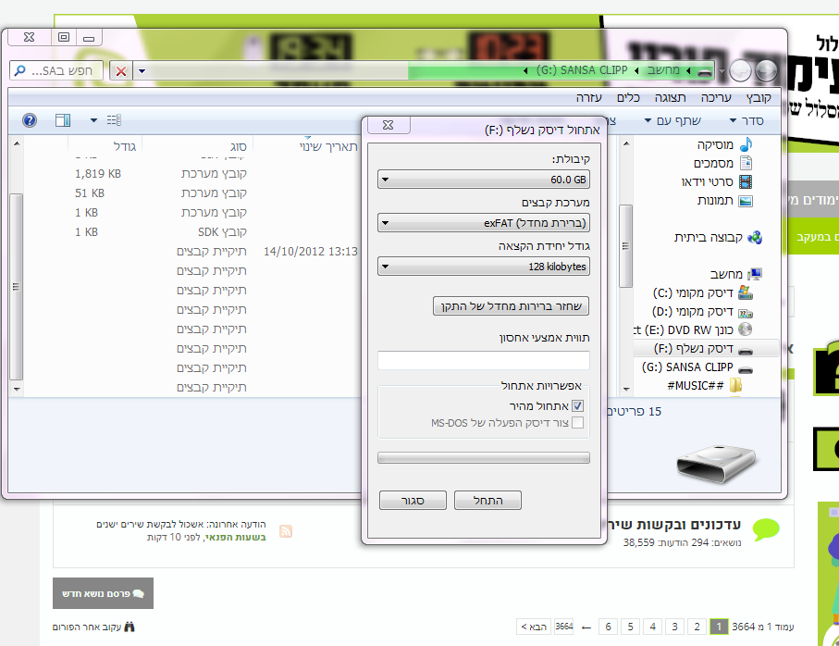Viewport: 839px width, 646px height.
Task: Click the search magnifier icon
Action: click(19, 70)
